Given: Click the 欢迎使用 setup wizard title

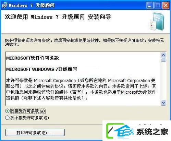Looking at the screenshot, I should [58, 17].
